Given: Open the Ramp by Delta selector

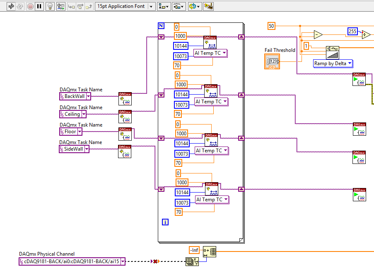Looking at the screenshot, I should [333, 63].
